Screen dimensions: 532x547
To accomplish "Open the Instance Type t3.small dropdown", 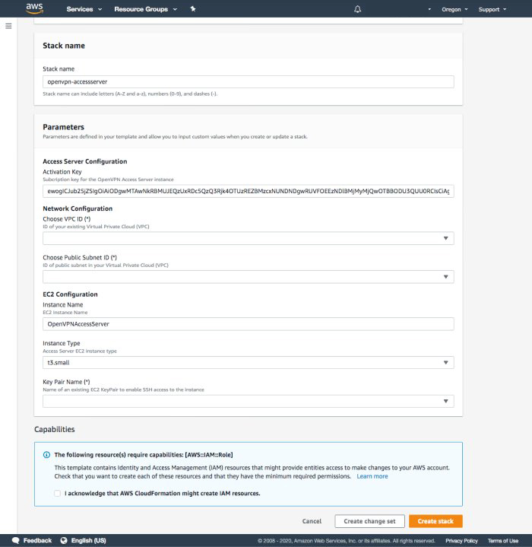I will 249,363.
